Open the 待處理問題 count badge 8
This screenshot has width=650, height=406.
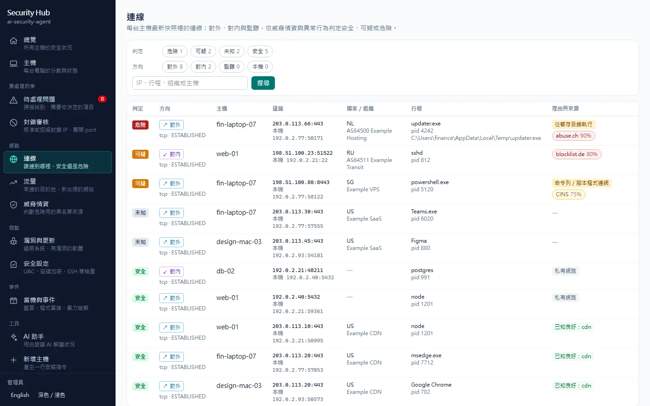point(102,99)
